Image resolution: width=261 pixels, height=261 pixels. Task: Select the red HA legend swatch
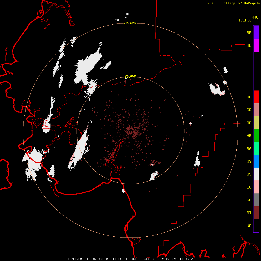click(256, 97)
